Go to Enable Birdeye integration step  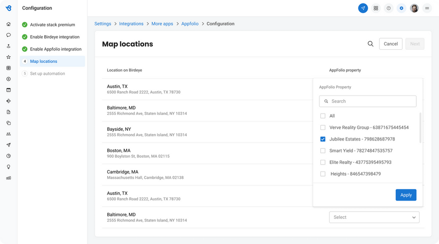tap(53, 37)
